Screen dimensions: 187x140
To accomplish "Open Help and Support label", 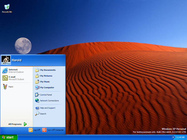I will click(48, 108).
